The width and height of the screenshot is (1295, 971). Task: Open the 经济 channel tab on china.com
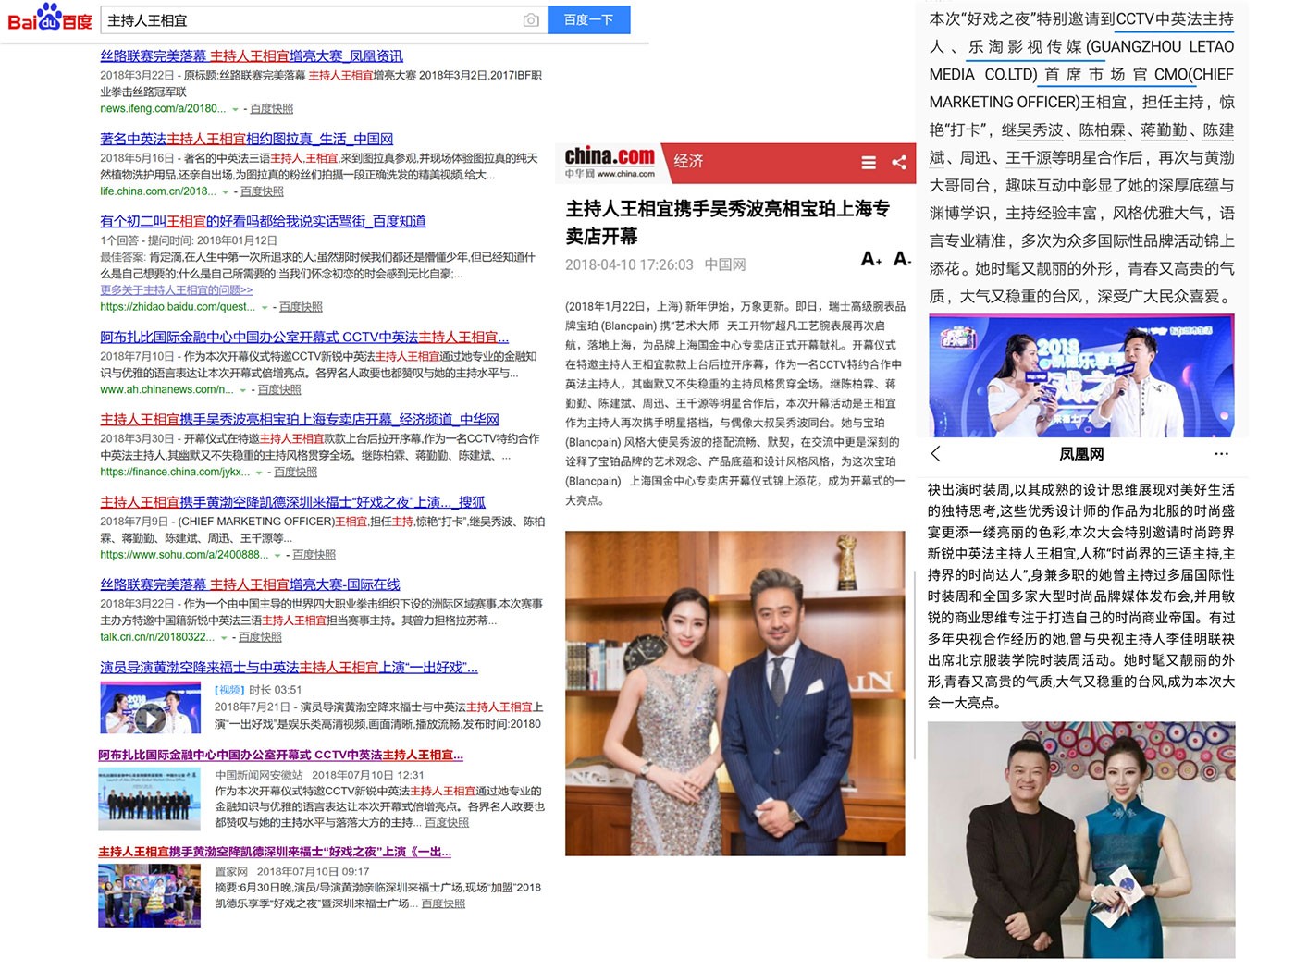click(688, 161)
